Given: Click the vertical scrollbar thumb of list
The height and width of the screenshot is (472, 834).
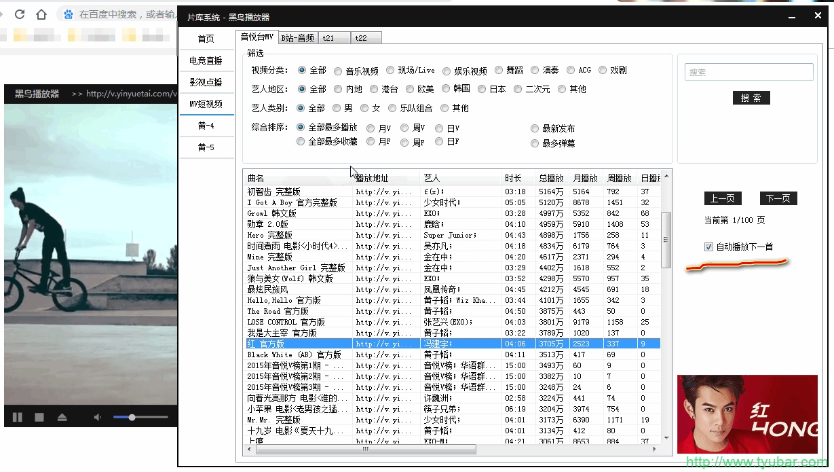Looking at the screenshot, I should tap(666, 239).
